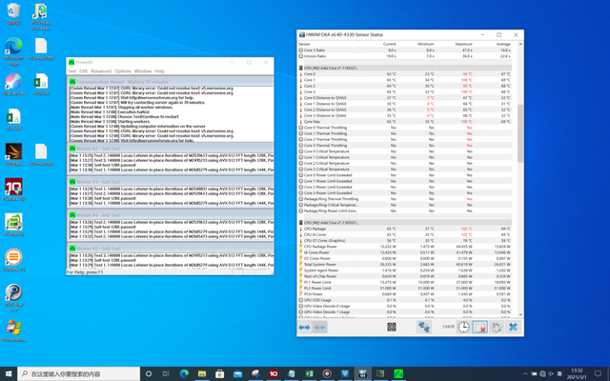Open Microsoft Edge desktop shortcut

(x=13, y=51)
